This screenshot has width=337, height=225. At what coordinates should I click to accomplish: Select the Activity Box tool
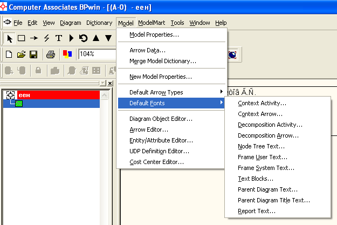pos(21,38)
